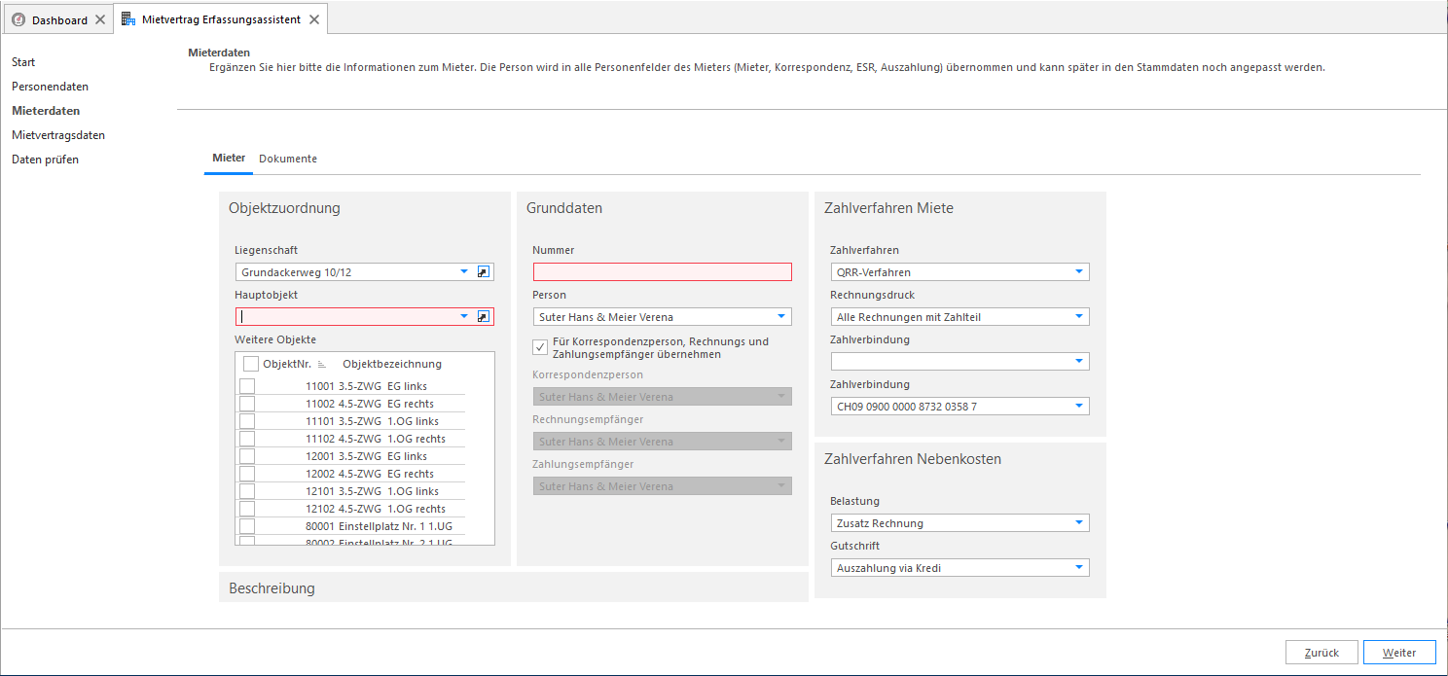Open the Personendaten step

point(50,87)
